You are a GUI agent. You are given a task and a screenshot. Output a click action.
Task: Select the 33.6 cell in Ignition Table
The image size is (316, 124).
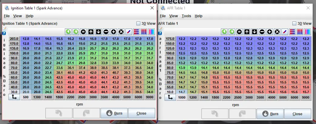59,68
